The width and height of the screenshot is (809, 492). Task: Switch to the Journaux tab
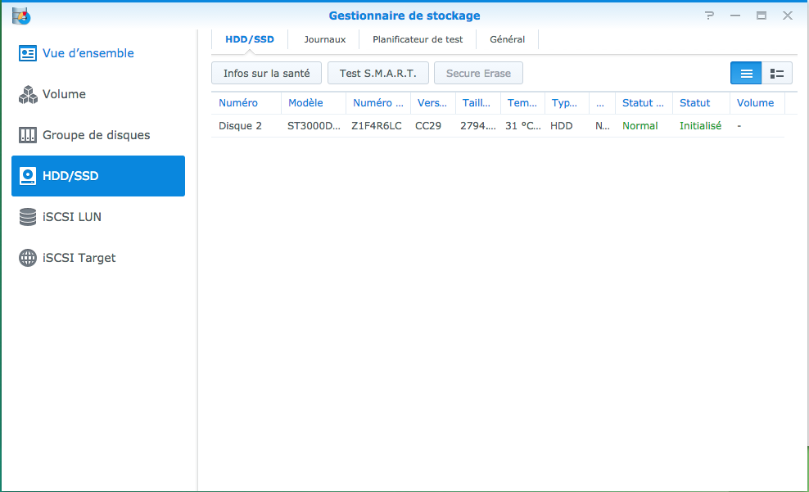324,39
